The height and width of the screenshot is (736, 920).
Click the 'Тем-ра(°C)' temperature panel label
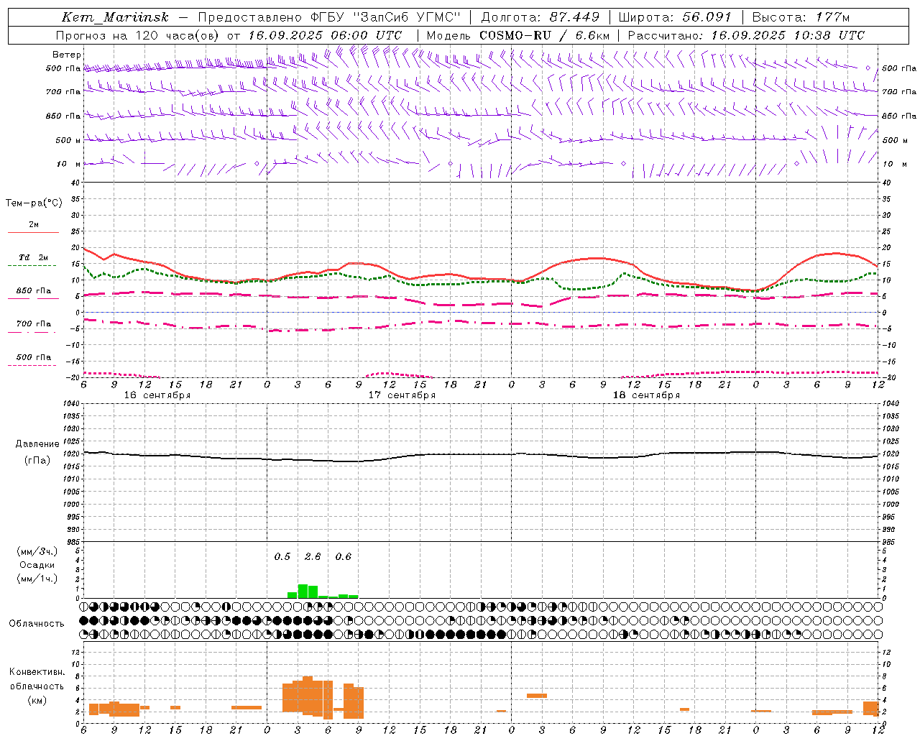[34, 203]
